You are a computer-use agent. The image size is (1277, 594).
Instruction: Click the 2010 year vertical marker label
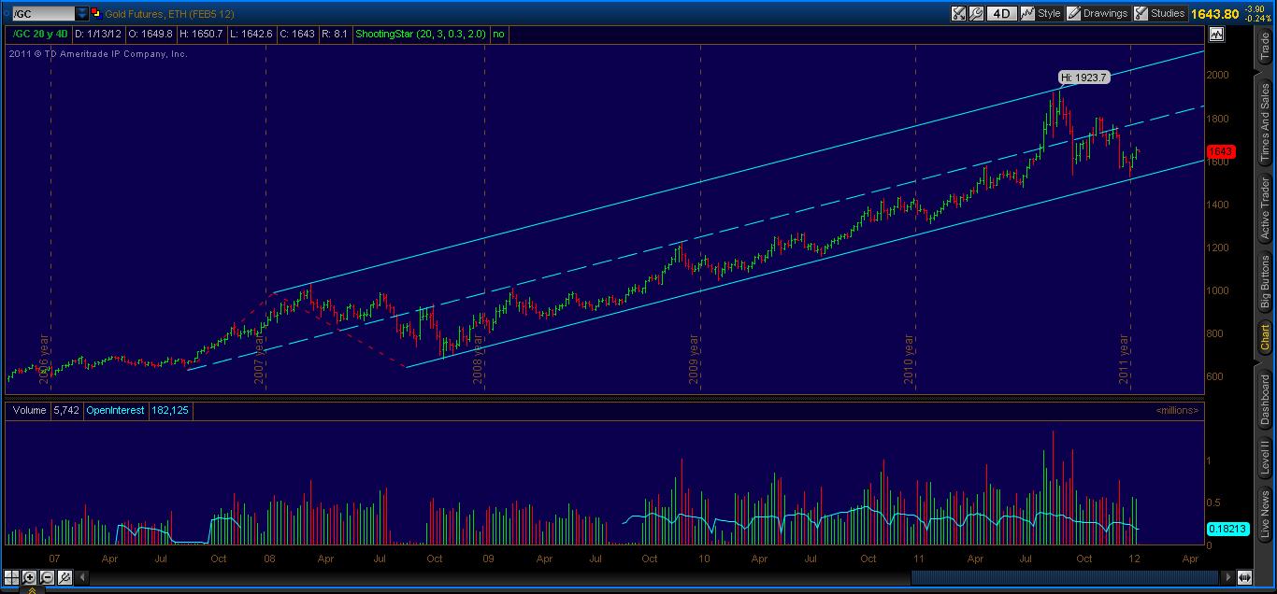pos(910,360)
